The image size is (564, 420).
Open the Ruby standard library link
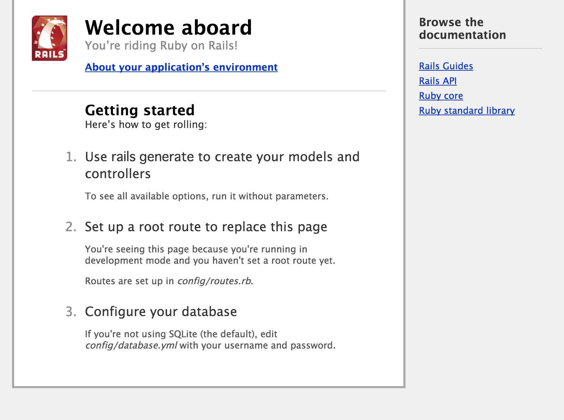tap(467, 111)
